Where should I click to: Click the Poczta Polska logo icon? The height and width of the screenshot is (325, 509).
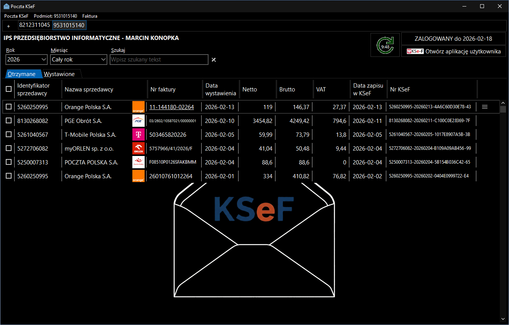pyautogui.click(x=139, y=162)
